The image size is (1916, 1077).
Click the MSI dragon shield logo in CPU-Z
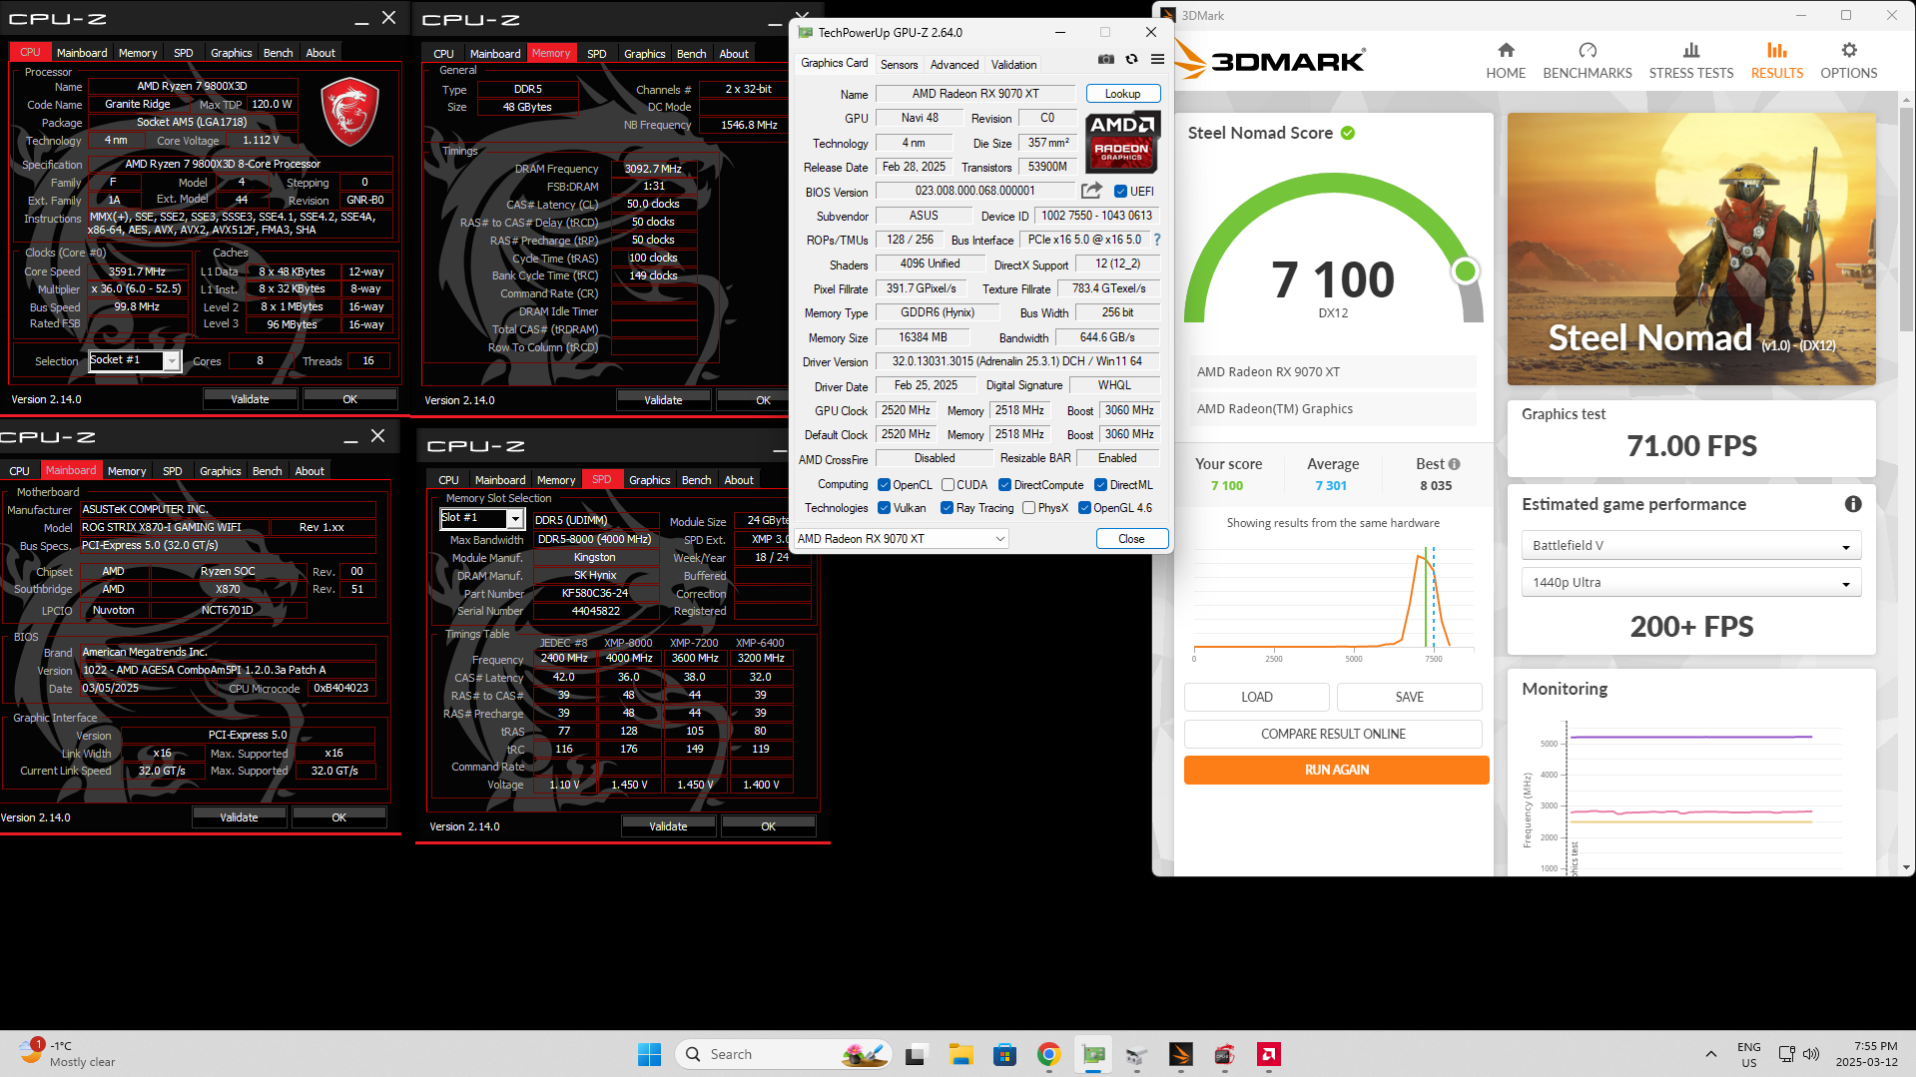pyautogui.click(x=349, y=112)
